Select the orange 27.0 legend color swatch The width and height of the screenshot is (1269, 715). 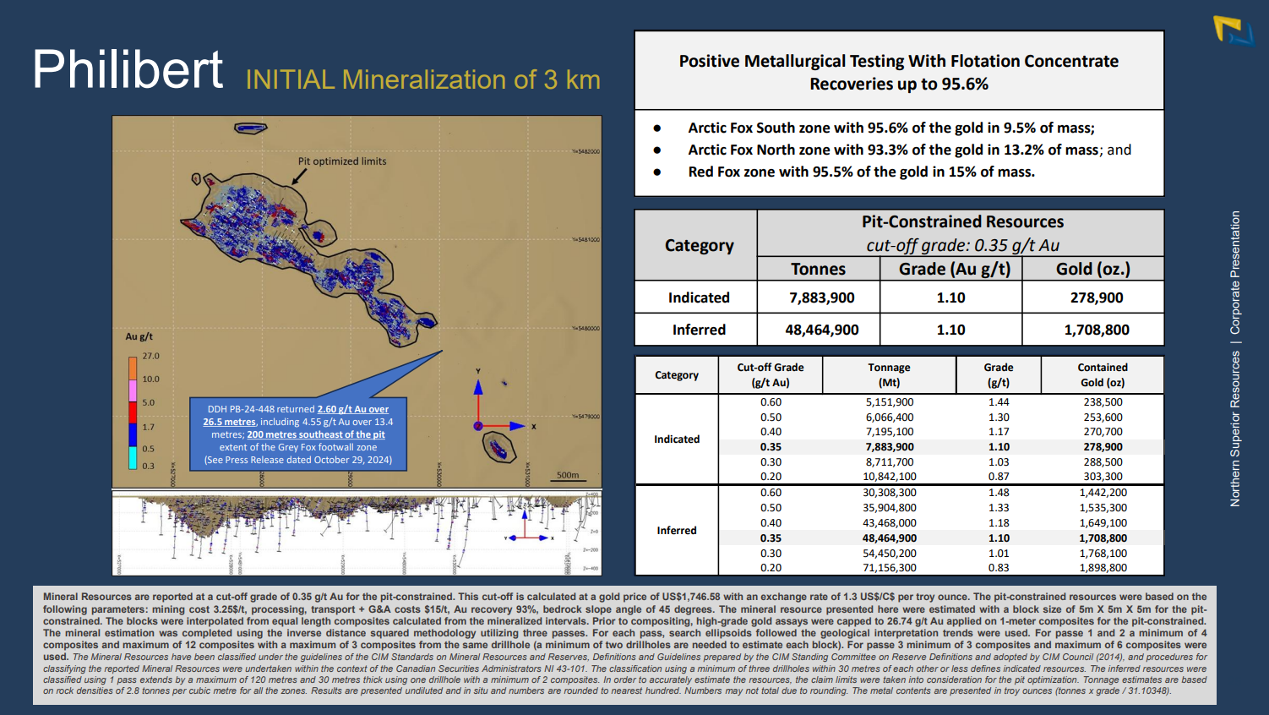[x=133, y=368]
